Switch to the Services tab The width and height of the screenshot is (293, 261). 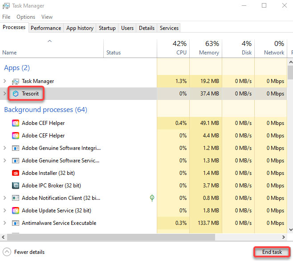[x=169, y=28]
